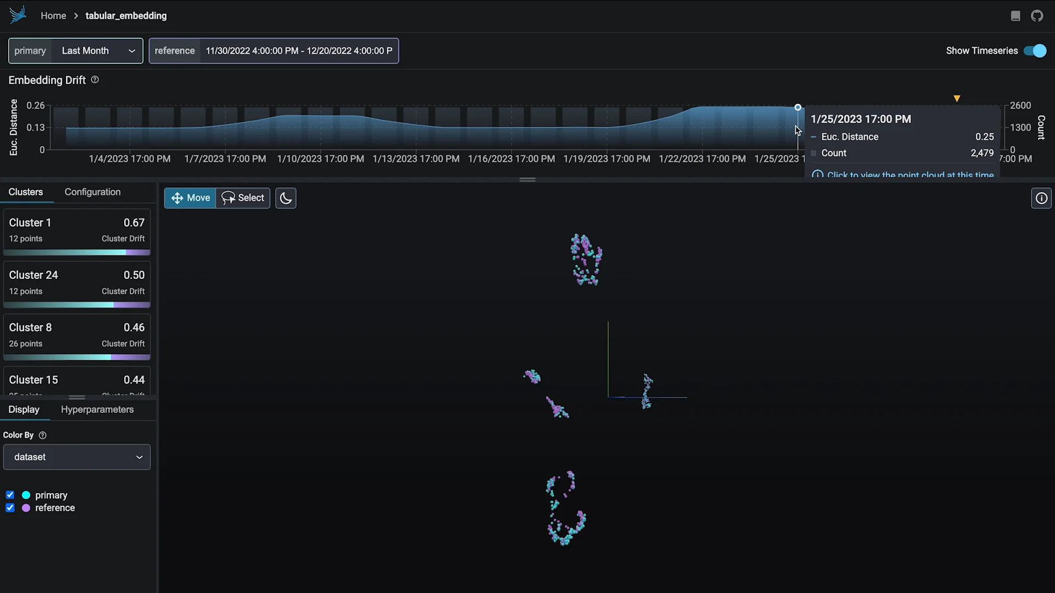
Task: Open the Hyperparameters tab
Action: click(x=97, y=409)
